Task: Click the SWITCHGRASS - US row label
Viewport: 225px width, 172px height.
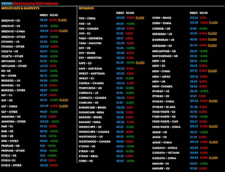Action: pos(165,56)
